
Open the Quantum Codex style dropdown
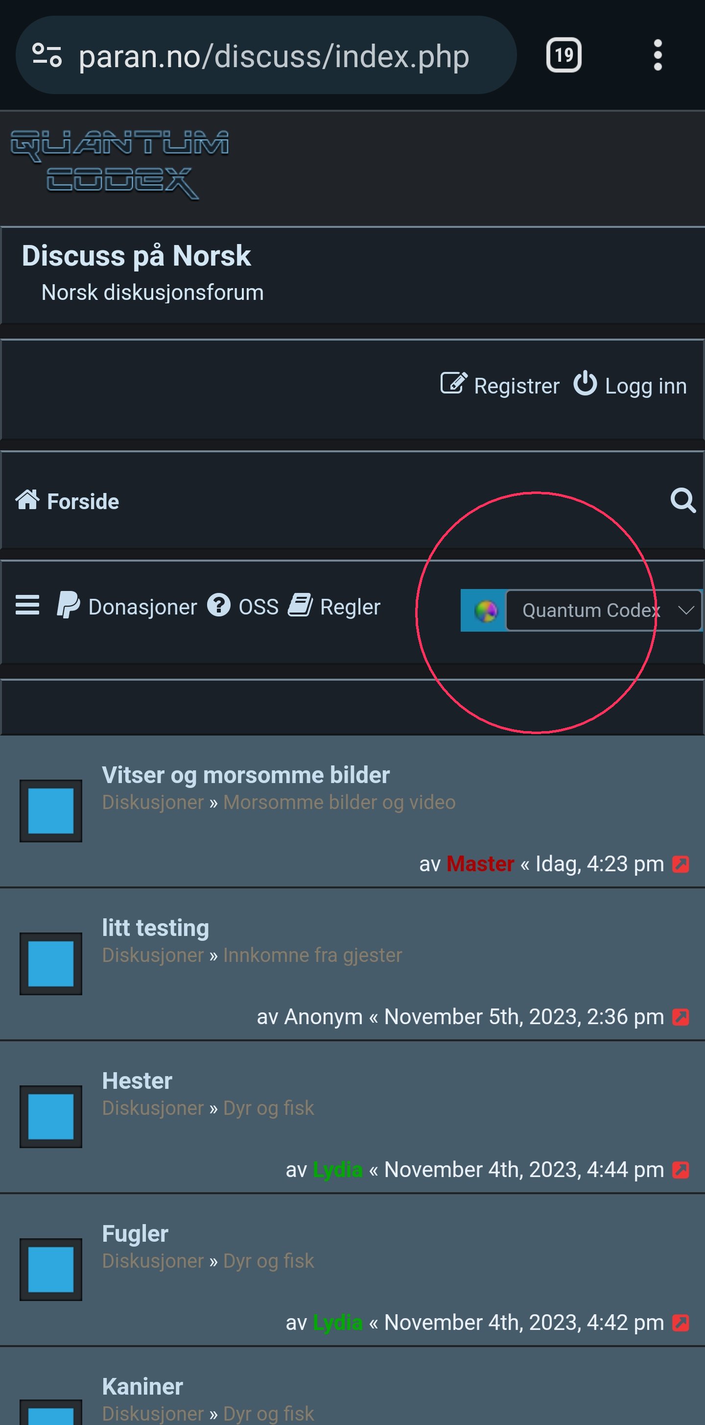click(x=603, y=610)
